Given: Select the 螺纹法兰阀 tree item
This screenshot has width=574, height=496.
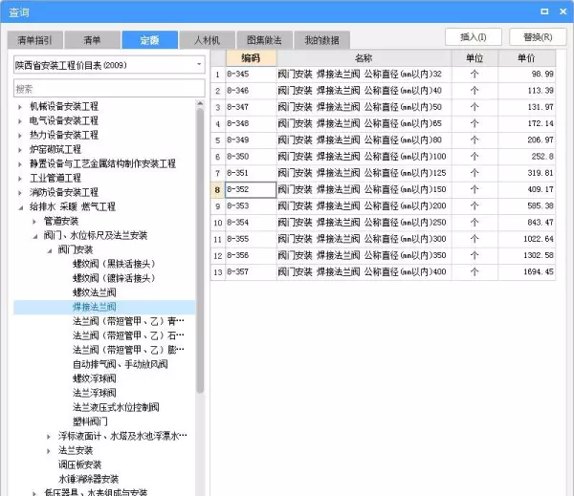Looking at the screenshot, I should click(x=95, y=292).
